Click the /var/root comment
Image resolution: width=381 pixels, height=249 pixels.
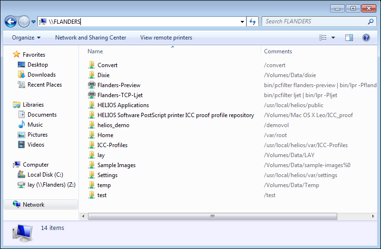pyautogui.click(x=275, y=135)
